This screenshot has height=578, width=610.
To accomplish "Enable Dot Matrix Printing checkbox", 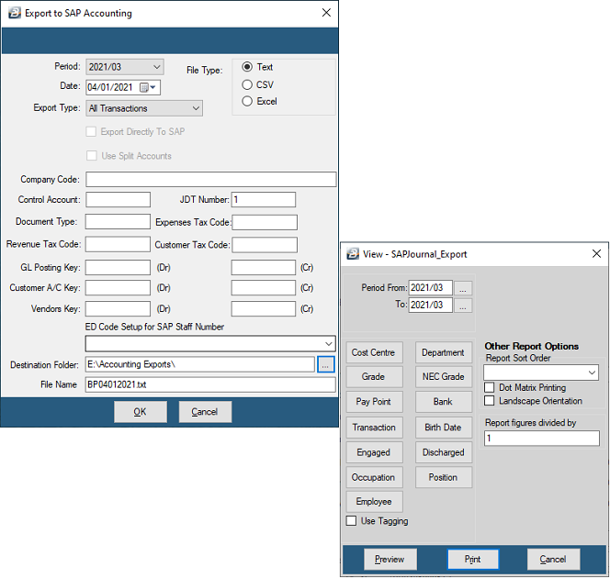I will tap(489, 388).
